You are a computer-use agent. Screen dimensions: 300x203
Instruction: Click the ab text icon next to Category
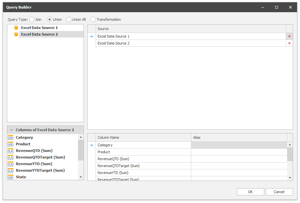pyautogui.click(x=10, y=137)
